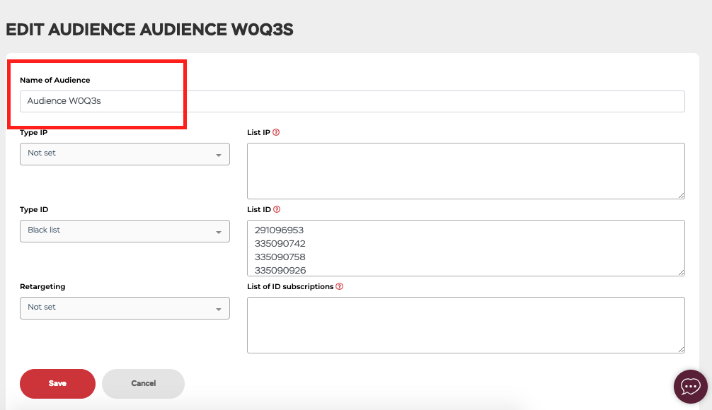712x410 pixels.
Task: Click the List ID help question icon
Action: pyautogui.click(x=277, y=209)
